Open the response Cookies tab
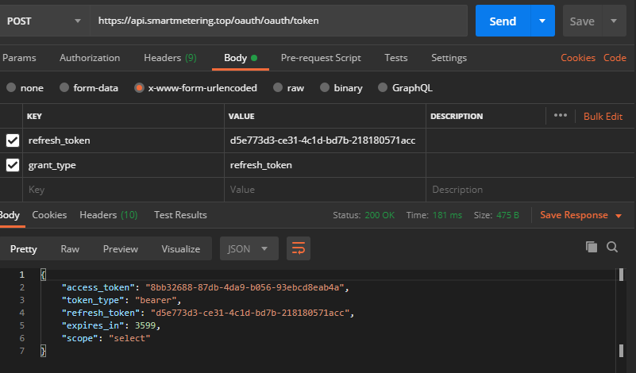 (49, 215)
